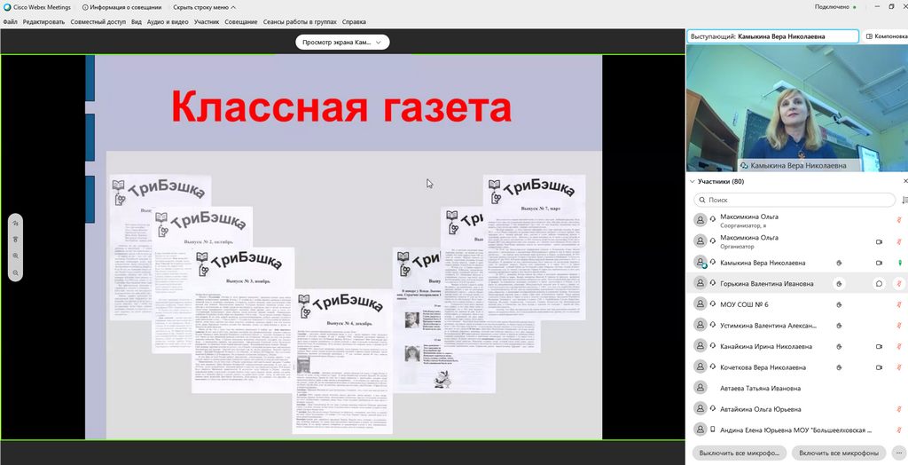Collapse the Участники (80) panel
Screen dimensions: 908x465
coord(693,181)
